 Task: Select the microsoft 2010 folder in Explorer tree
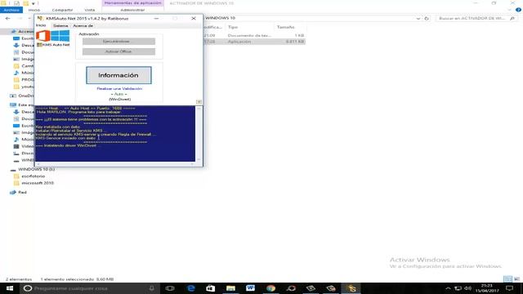(38, 183)
